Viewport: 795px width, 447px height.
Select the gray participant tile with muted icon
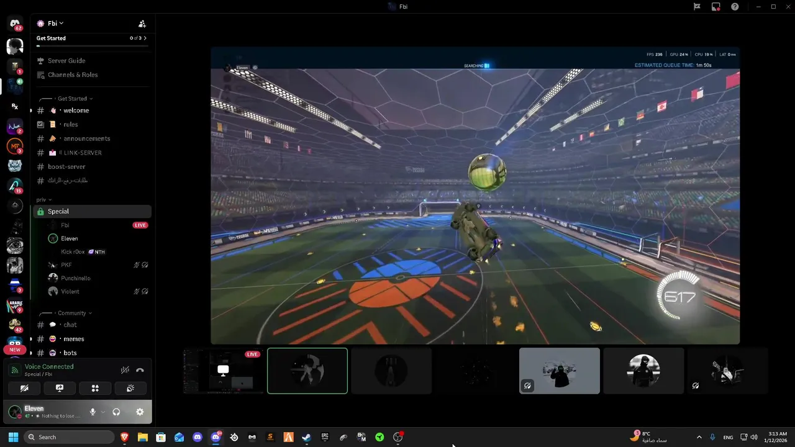point(560,371)
